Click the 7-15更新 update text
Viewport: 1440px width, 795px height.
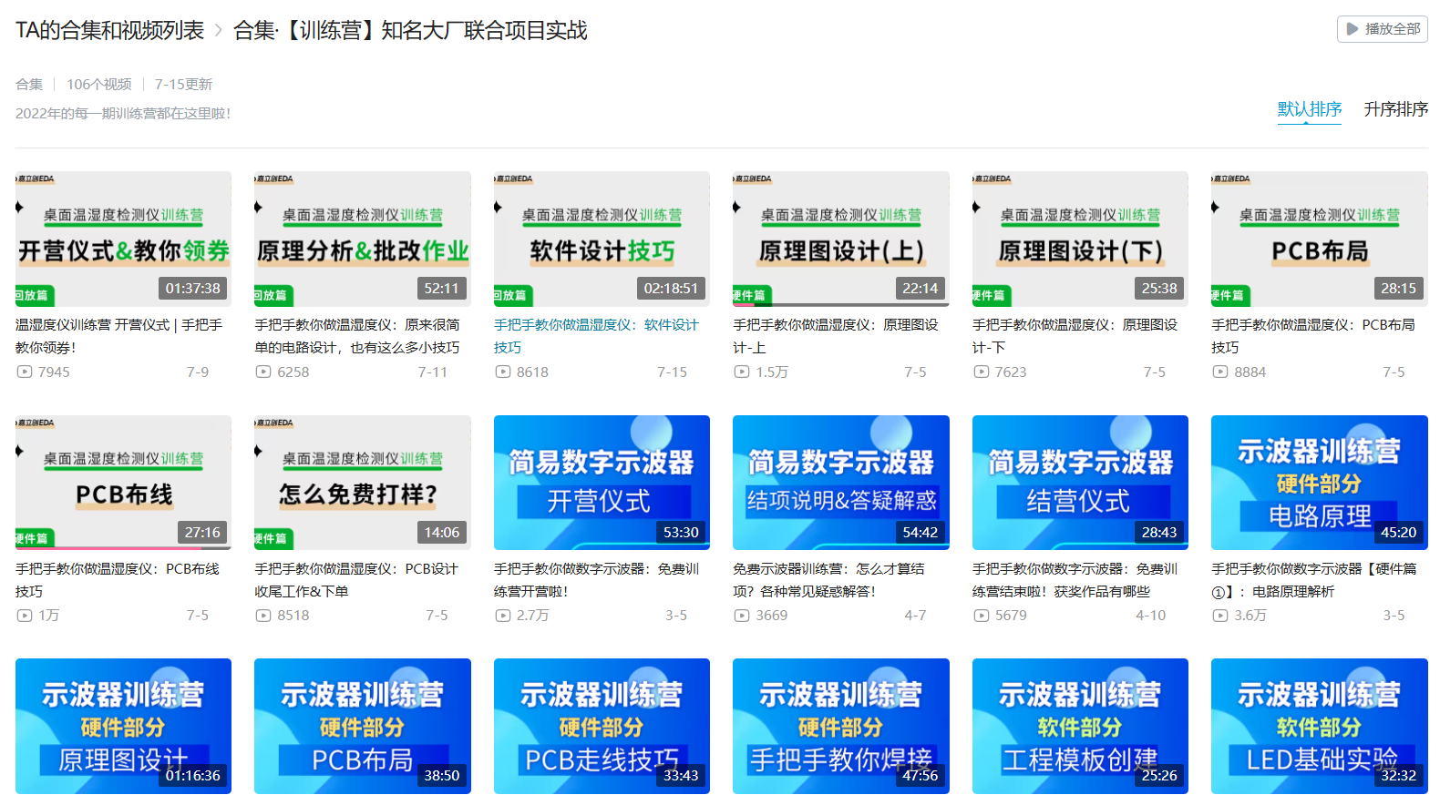[x=183, y=84]
